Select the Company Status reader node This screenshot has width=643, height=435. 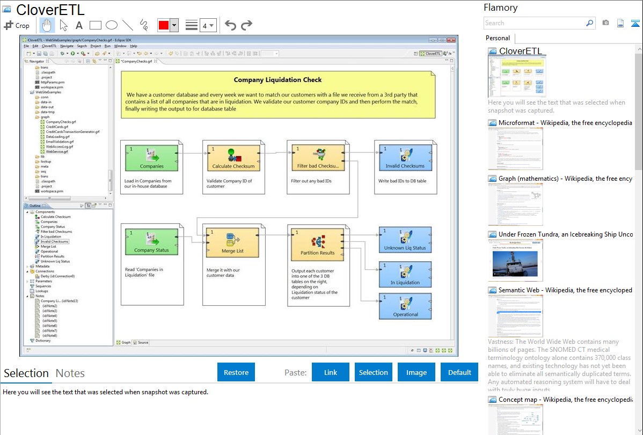click(x=151, y=242)
